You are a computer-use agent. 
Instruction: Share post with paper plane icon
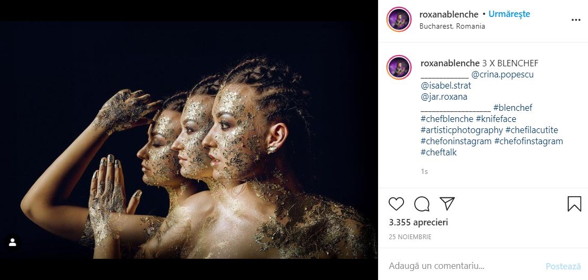(447, 204)
